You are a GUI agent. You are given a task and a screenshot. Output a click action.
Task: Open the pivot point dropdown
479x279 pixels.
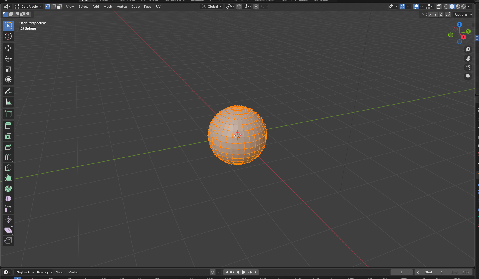pyautogui.click(x=230, y=7)
